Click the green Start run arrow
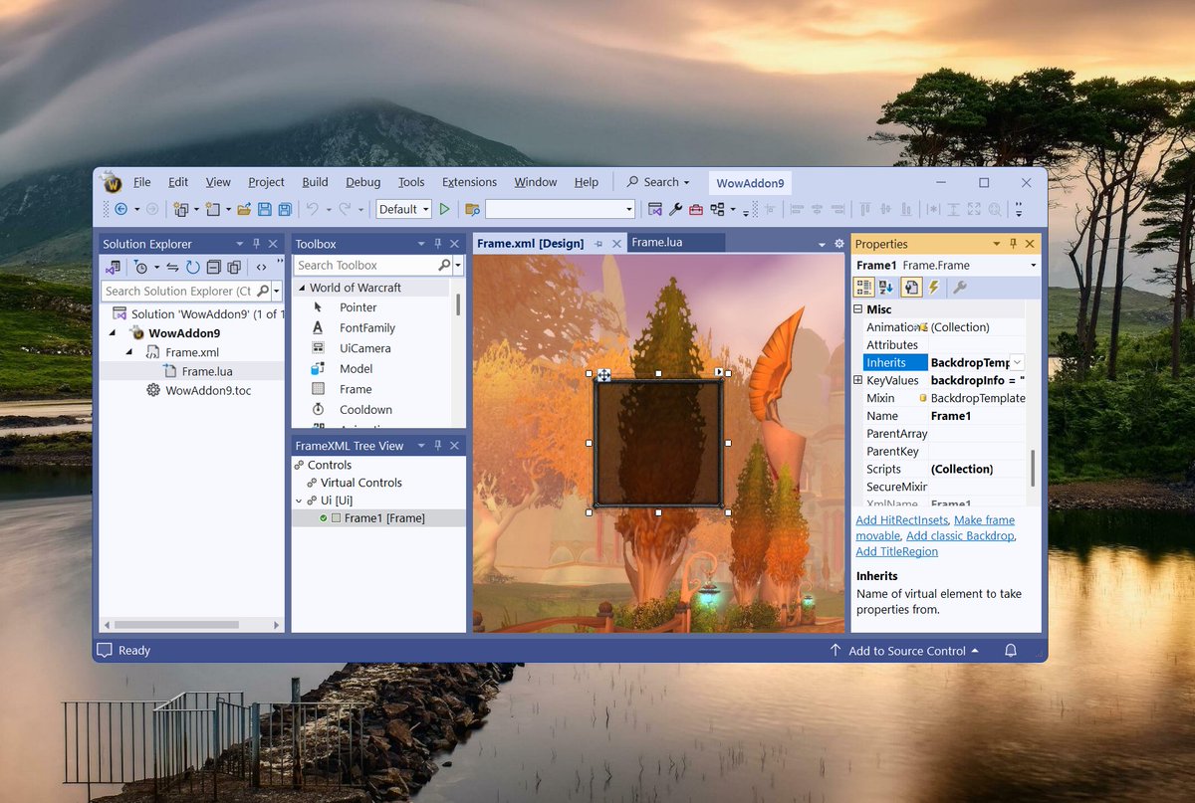The image size is (1195, 803). (444, 209)
